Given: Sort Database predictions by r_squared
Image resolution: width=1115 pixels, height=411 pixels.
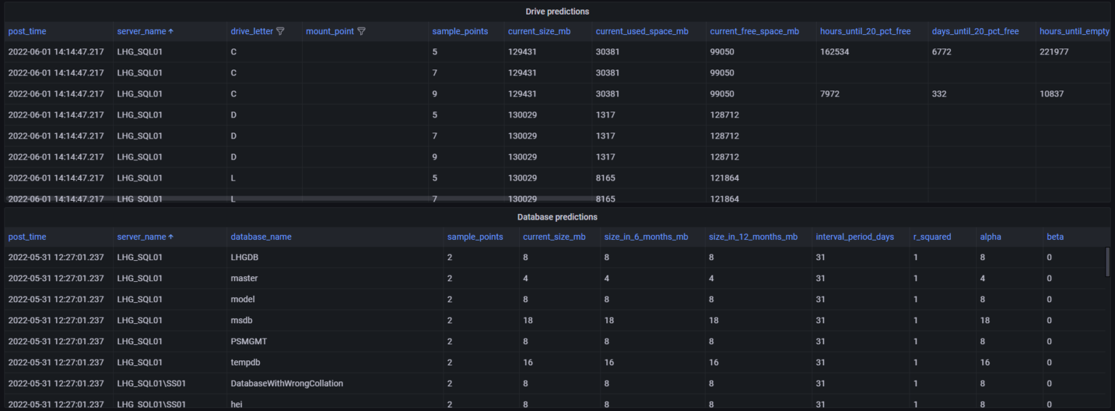Looking at the screenshot, I should [933, 237].
